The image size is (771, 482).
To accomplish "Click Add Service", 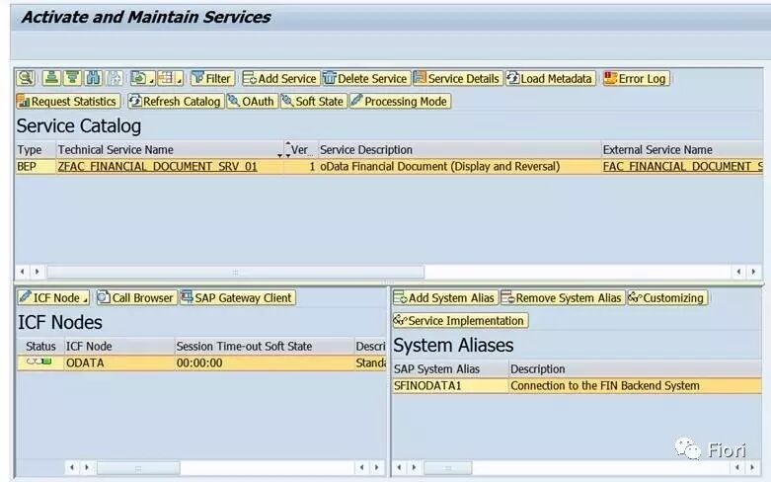I will point(279,78).
